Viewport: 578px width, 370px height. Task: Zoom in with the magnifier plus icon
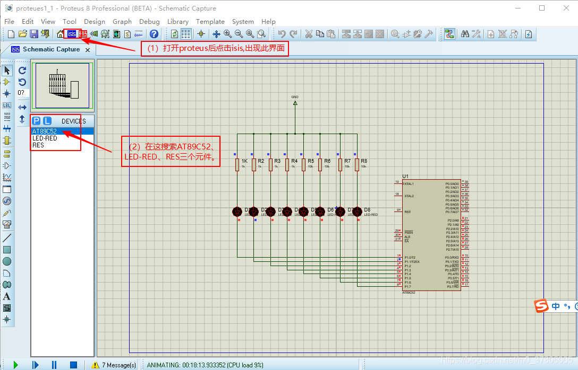pos(227,34)
